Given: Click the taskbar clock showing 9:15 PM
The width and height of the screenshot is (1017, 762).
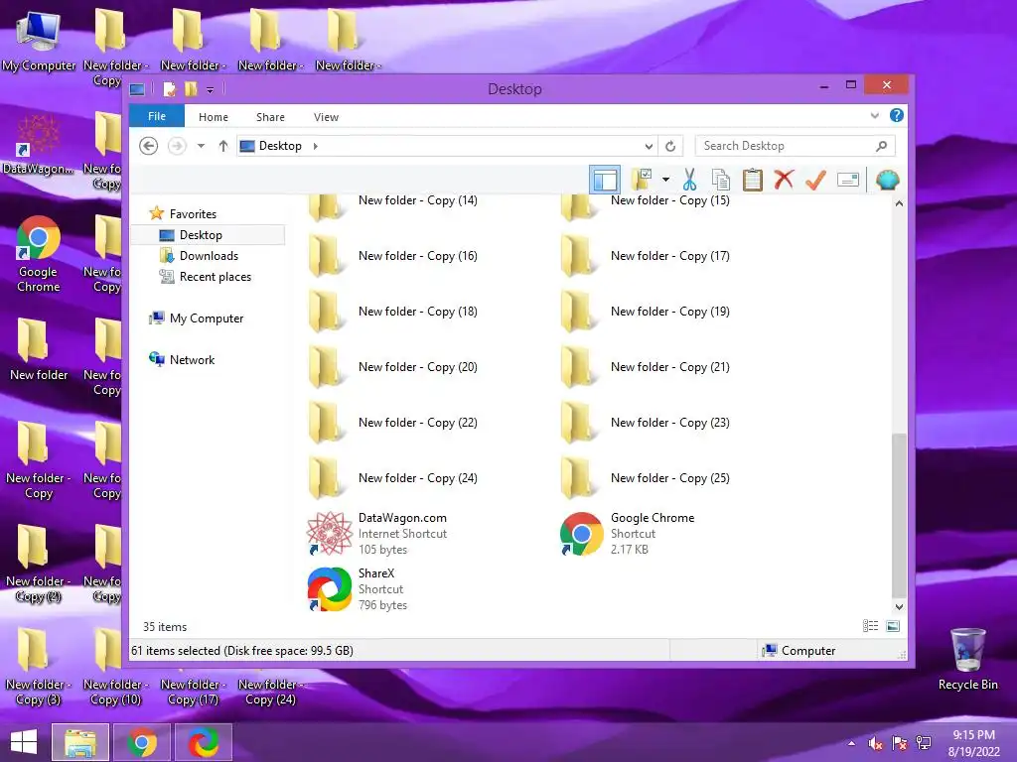Looking at the screenshot, I should tap(973, 743).
